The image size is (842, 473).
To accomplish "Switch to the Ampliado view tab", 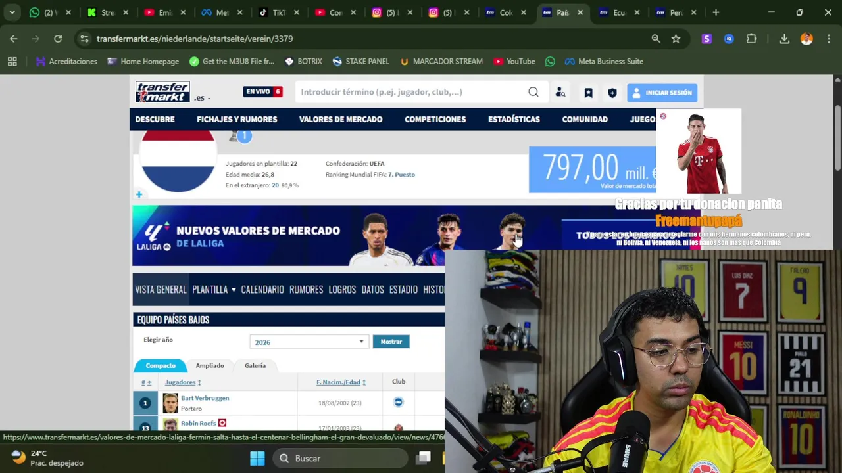I will (x=210, y=365).
